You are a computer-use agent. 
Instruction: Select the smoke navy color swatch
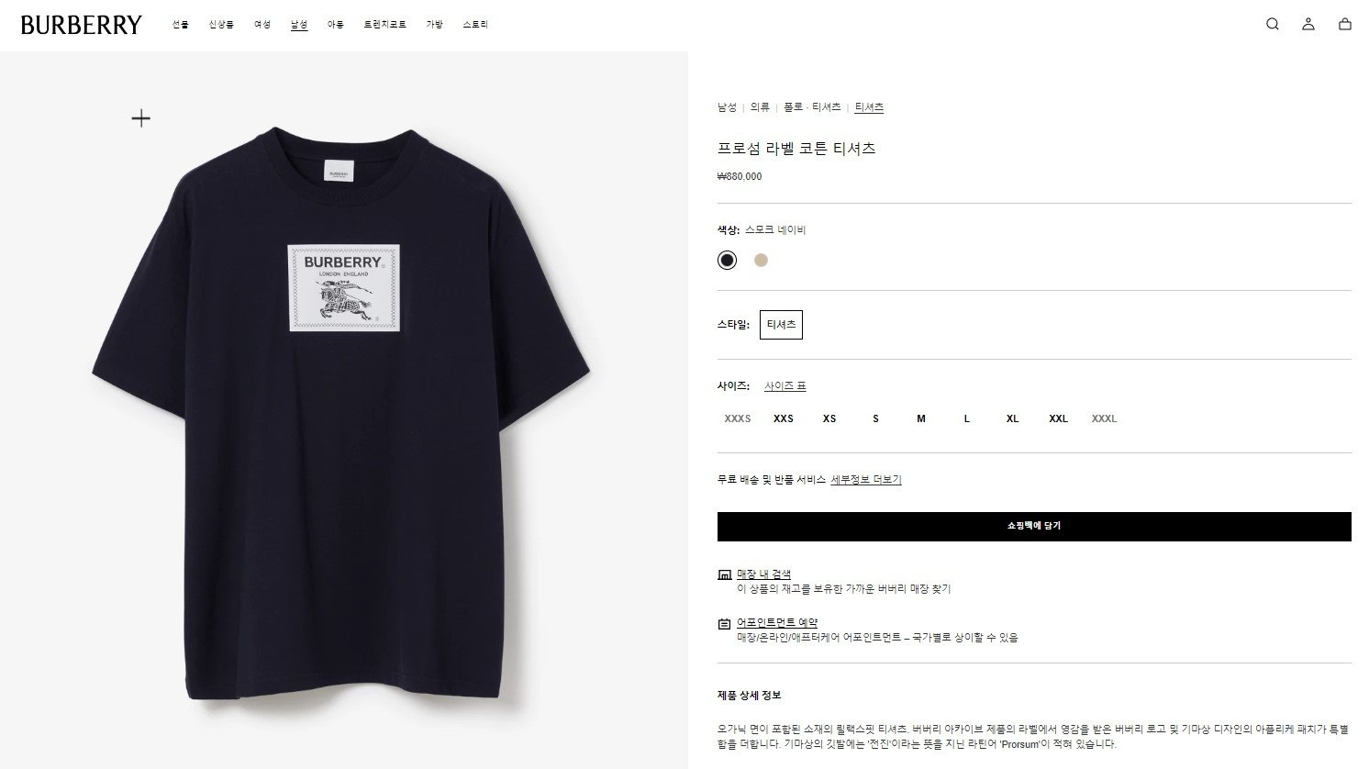(727, 260)
